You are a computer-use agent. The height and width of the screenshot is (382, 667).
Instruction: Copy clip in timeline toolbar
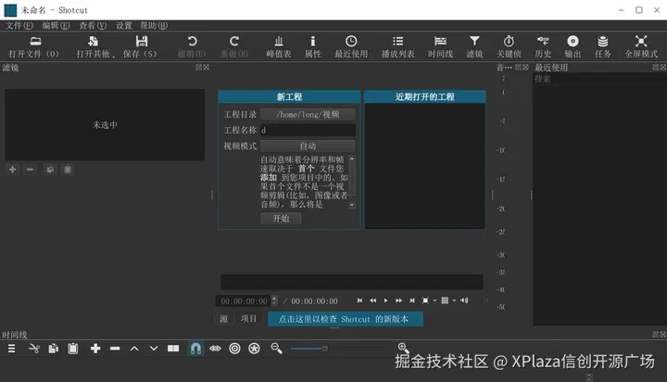53,349
